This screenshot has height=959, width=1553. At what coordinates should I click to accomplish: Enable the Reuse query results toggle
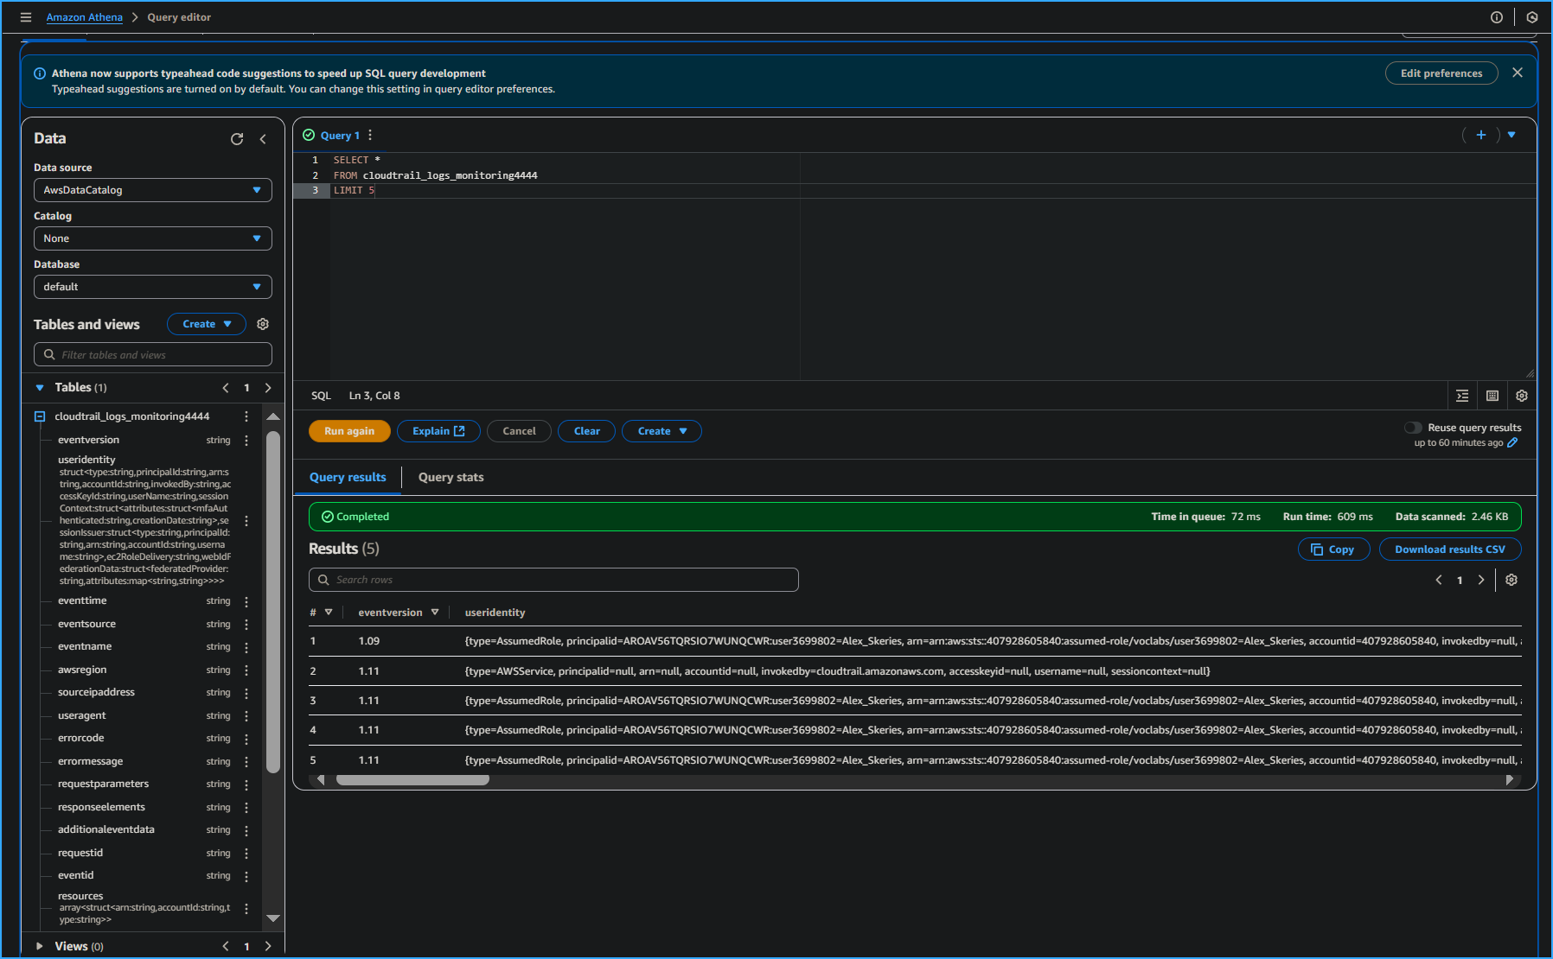coord(1413,427)
